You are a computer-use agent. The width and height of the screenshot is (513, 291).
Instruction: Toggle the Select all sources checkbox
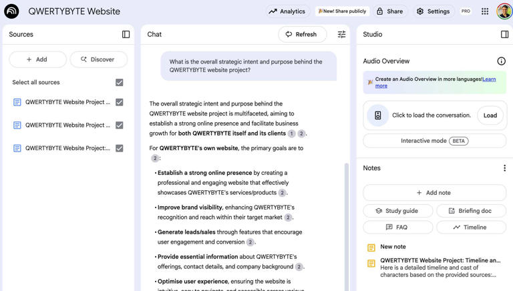[x=119, y=83]
